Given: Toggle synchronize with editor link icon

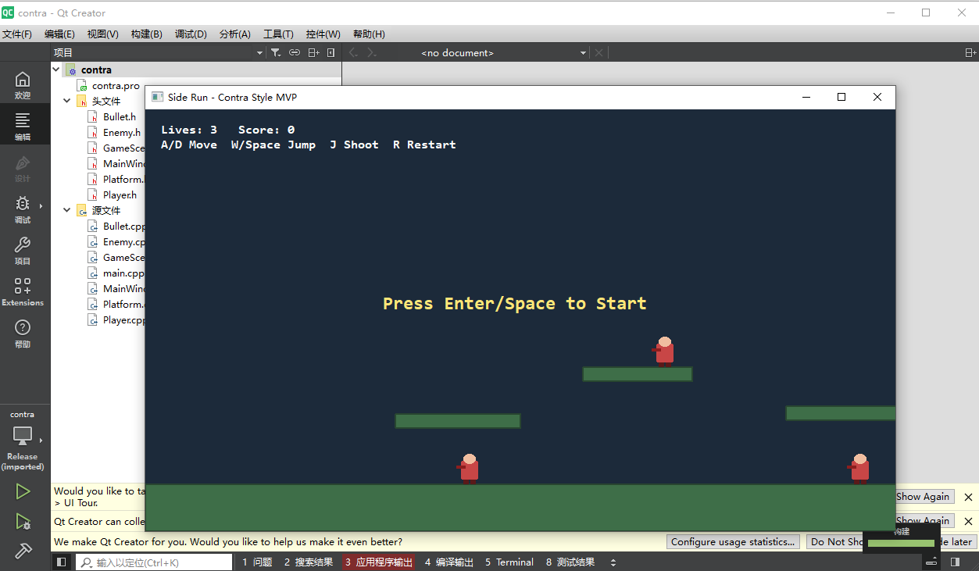Looking at the screenshot, I should (295, 52).
